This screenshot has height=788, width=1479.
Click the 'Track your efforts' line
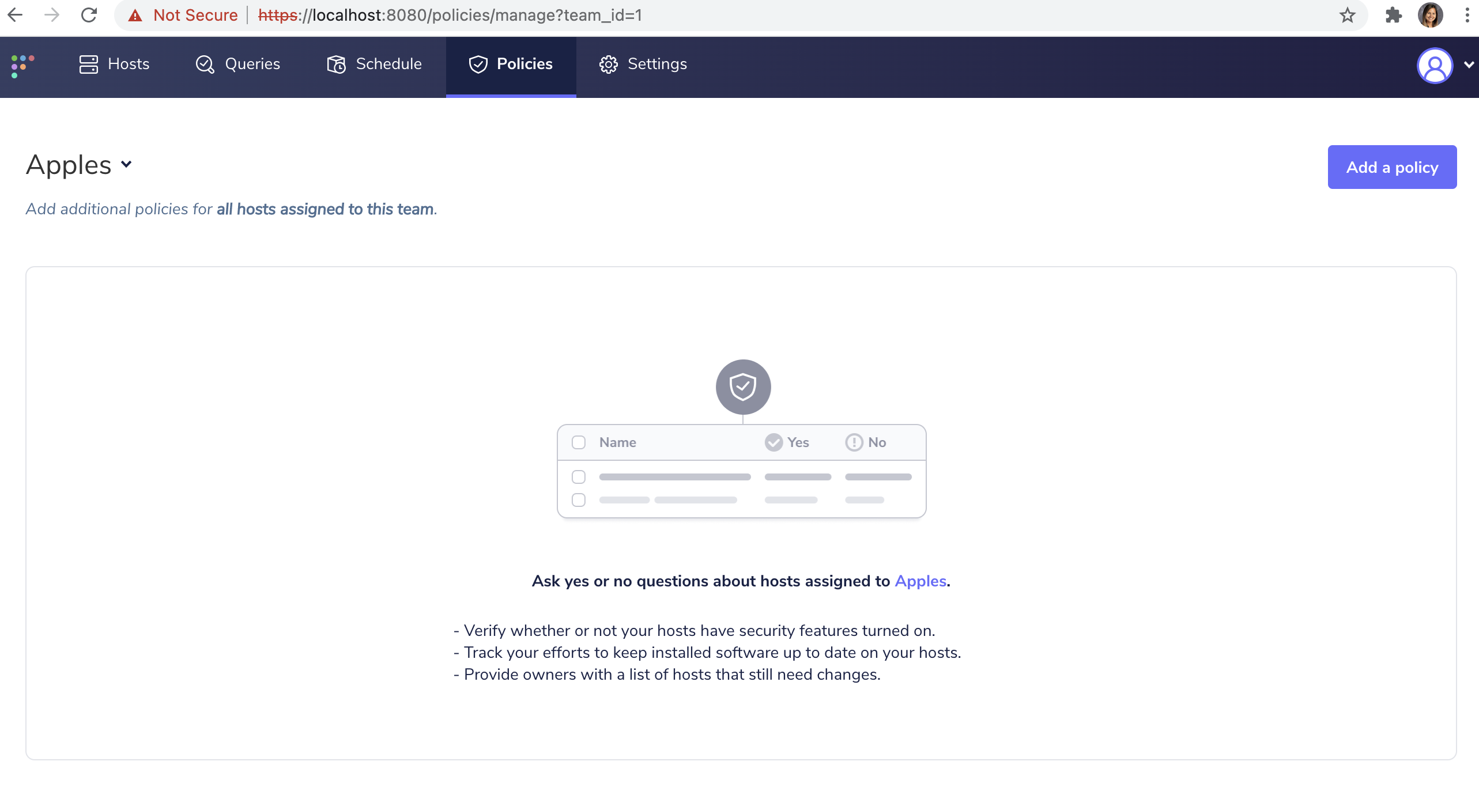pos(707,653)
